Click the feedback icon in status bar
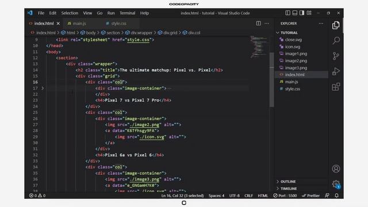The height and width of the screenshot is (207, 368). 327,195
